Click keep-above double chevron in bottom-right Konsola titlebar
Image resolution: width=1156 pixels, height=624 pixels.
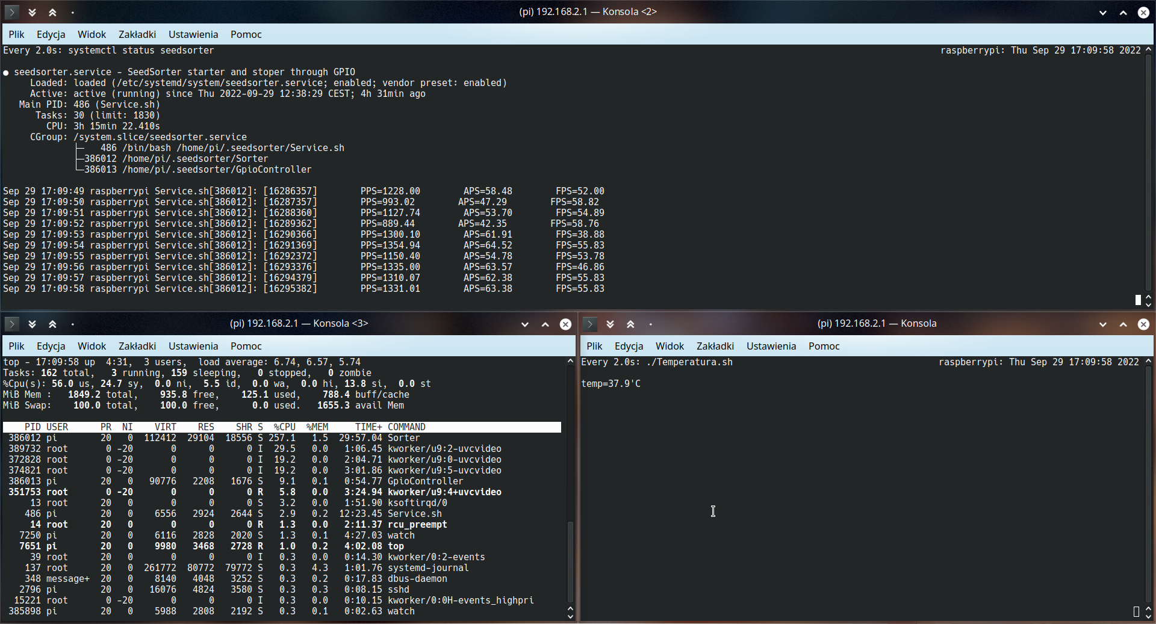(x=630, y=324)
